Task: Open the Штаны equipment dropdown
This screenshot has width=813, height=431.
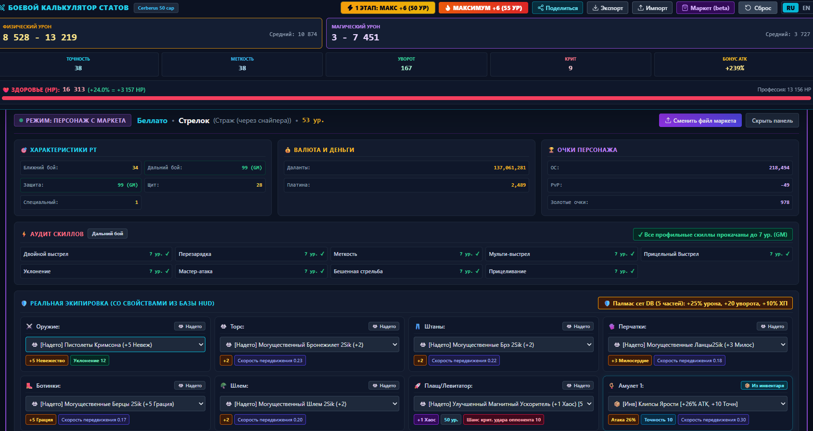Action: click(x=504, y=345)
